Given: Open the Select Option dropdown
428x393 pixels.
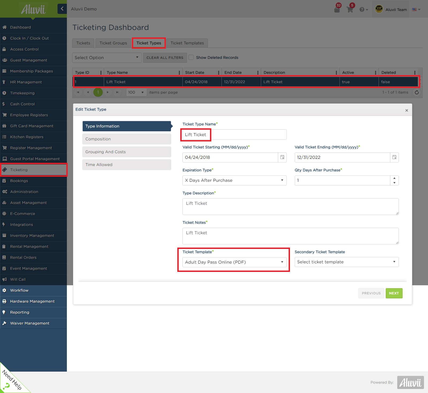Looking at the screenshot, I should pos(107,58).
